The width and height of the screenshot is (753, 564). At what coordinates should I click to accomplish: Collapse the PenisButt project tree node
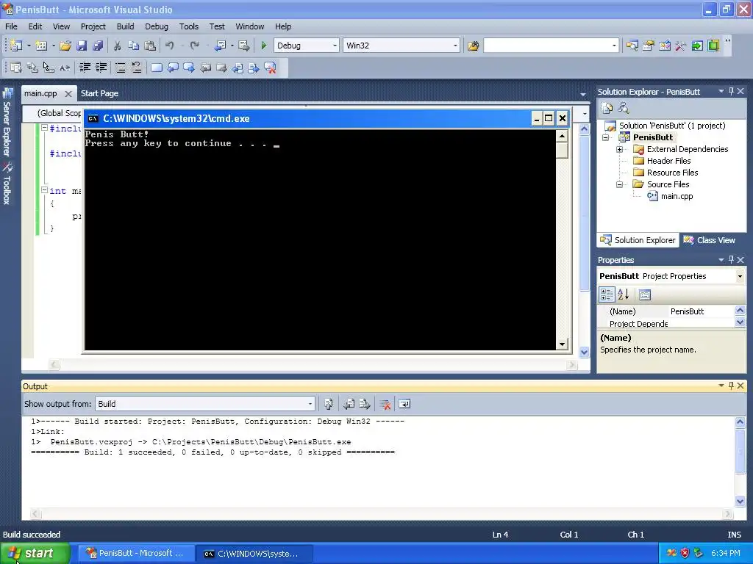606,137
